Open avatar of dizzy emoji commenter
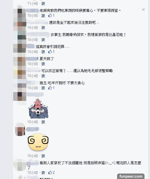 coord(20,129)
